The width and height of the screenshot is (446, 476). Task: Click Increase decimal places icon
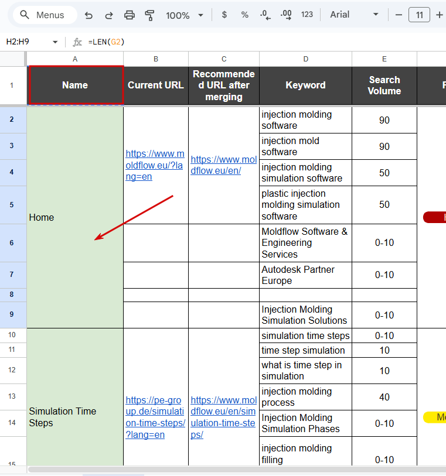click(x=286, y=15)
